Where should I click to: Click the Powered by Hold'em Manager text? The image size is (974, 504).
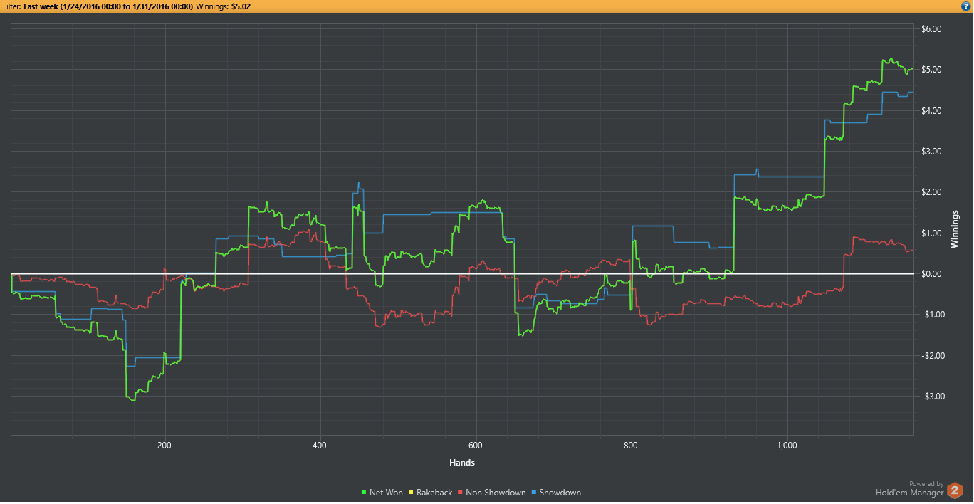point(910,488)
